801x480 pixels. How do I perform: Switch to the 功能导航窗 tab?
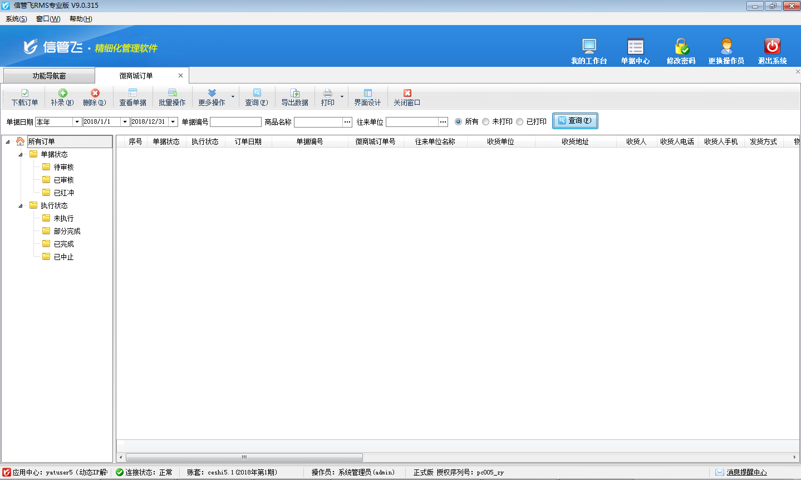[x=49, y=76]
